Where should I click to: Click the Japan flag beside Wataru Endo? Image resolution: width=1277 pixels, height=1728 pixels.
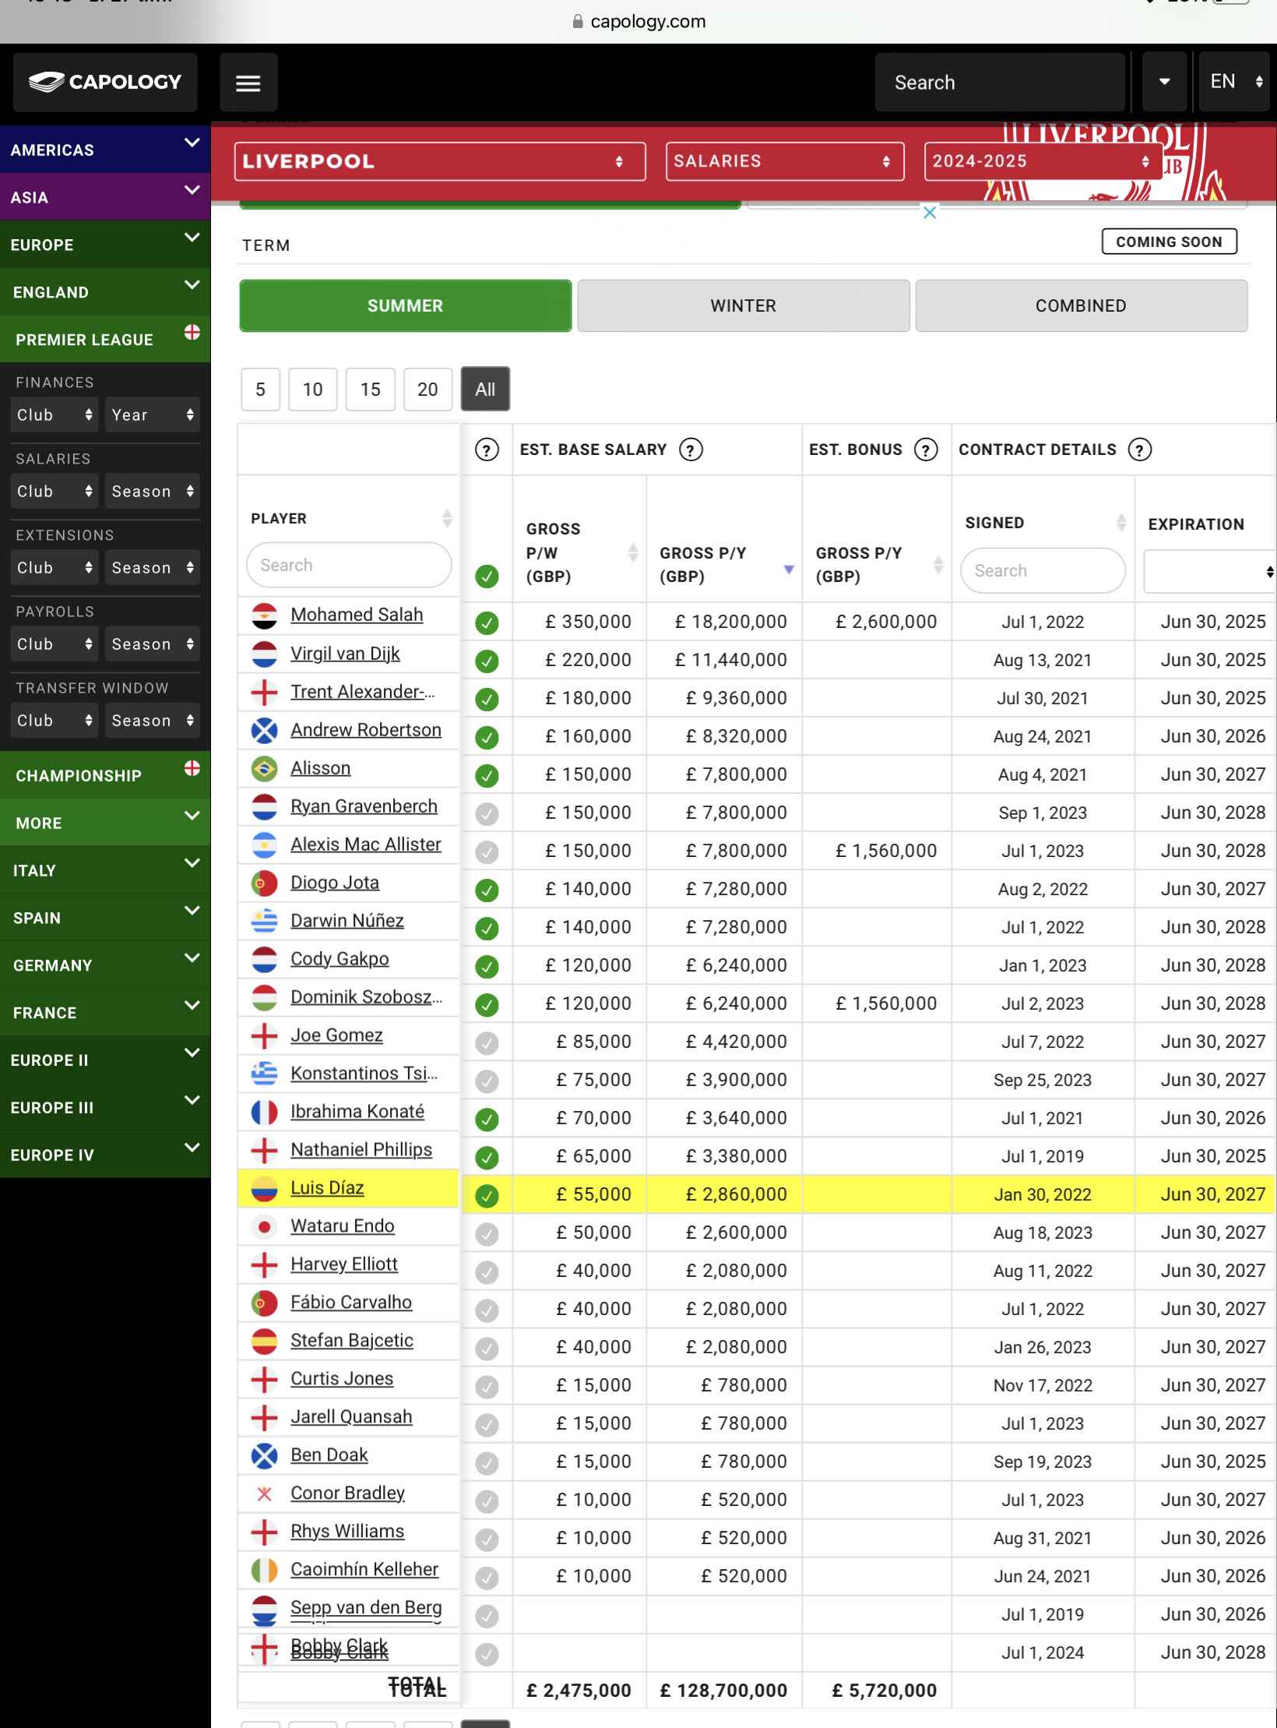tap(265, 1226)
